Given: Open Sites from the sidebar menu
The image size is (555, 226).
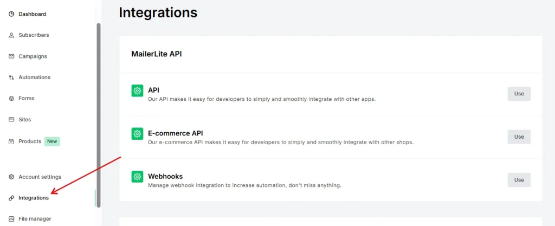Looking at the screenshot, I should tap(25, 120).
